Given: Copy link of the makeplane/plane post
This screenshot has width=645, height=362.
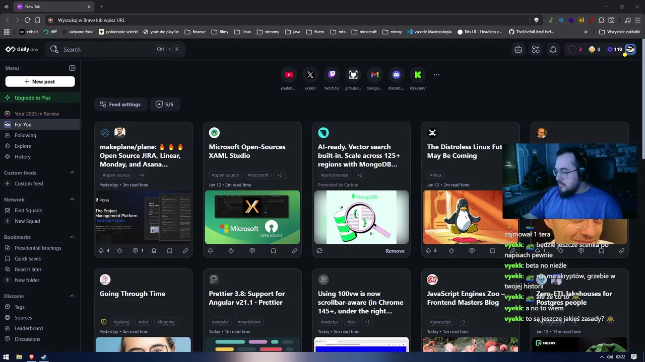Looking at the screenshot, I should coord(185,250).
